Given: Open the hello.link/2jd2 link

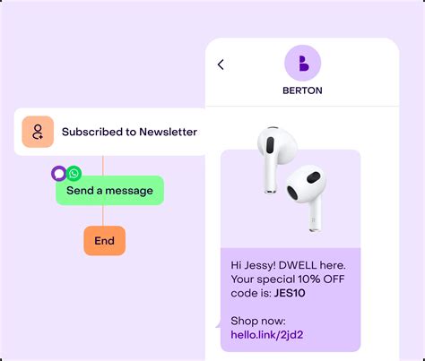Looking at the screenshot, I should 267,335.
